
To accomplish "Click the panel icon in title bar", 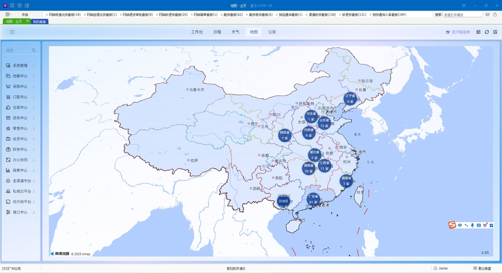I will (x=27, y=6).
